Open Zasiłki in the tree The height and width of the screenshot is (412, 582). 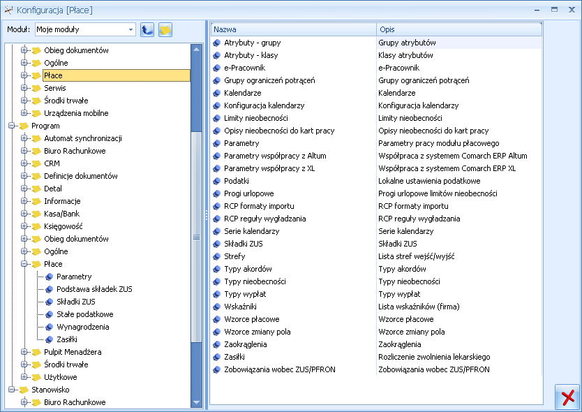tap(67, 339)
